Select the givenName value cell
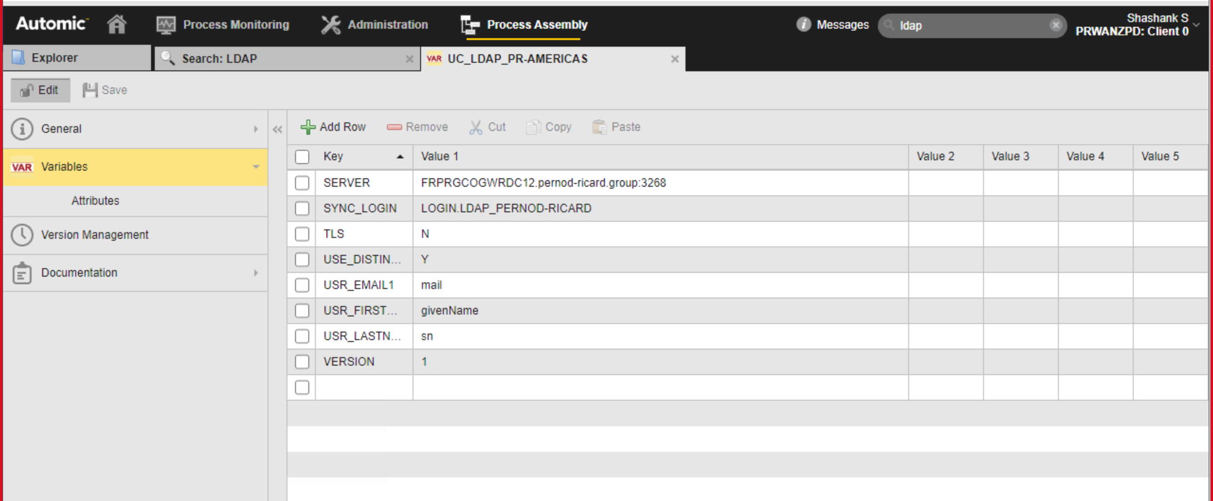 pos(660,310)
